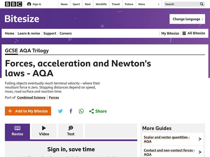Click the Sign in link
The width and height of the screenshot is (210, 157).
tap(34, 4)
